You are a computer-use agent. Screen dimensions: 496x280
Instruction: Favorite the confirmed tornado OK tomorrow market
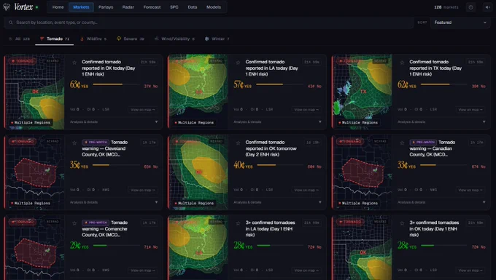[238, 143]
